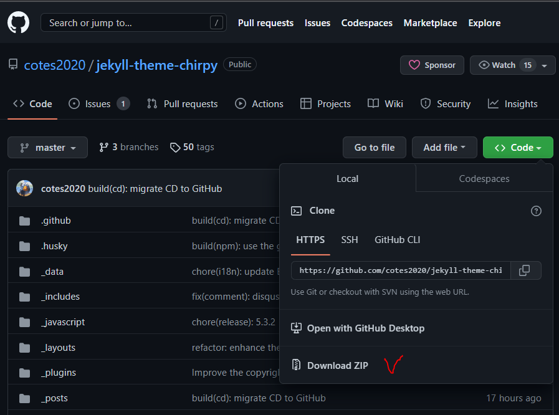Open the Security tab
The height and width of the screenshot is (415, 559).
tap(446, 103)
